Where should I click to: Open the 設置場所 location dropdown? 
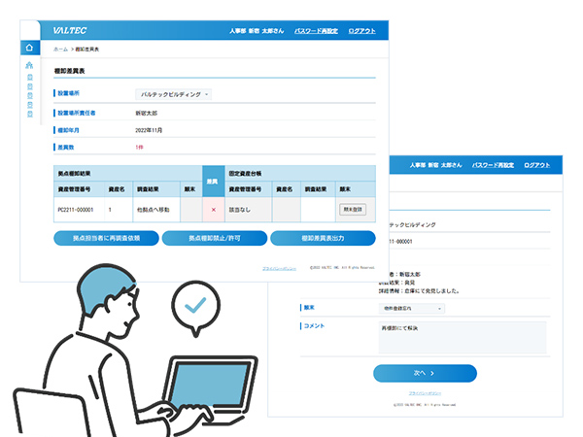[x=173, y=94]
